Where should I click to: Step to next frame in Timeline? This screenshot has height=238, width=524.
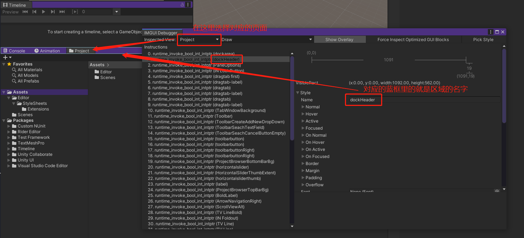53,12
